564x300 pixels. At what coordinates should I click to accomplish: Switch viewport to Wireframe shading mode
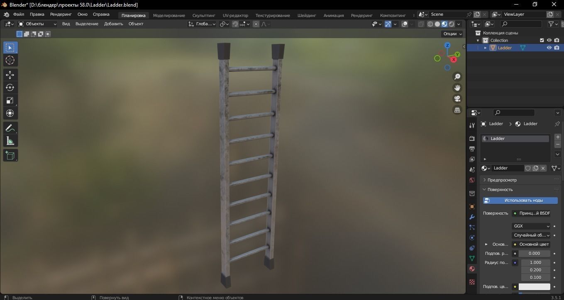(430, 24)
